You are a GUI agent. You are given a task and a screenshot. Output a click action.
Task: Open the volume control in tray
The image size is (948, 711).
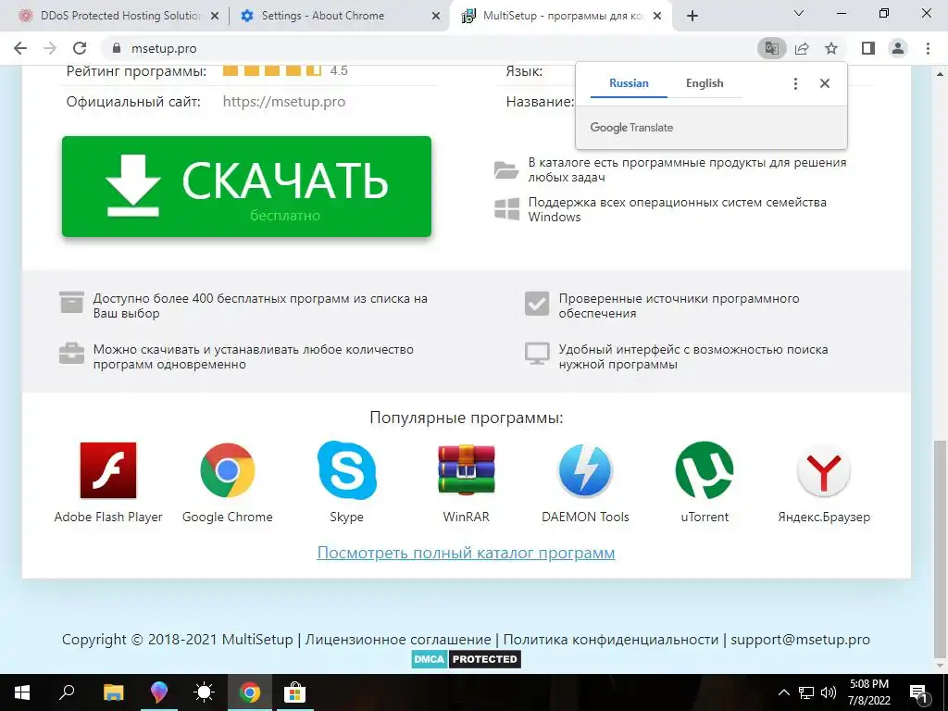point(829,692)
